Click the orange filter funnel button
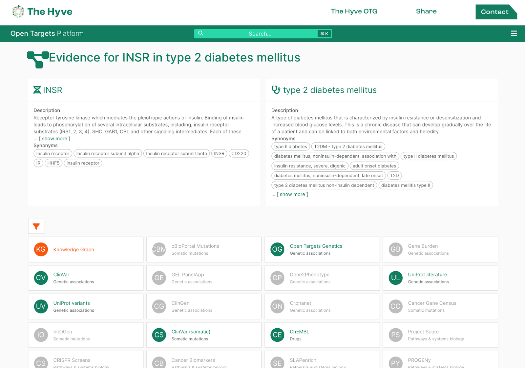 click(36, 226)
